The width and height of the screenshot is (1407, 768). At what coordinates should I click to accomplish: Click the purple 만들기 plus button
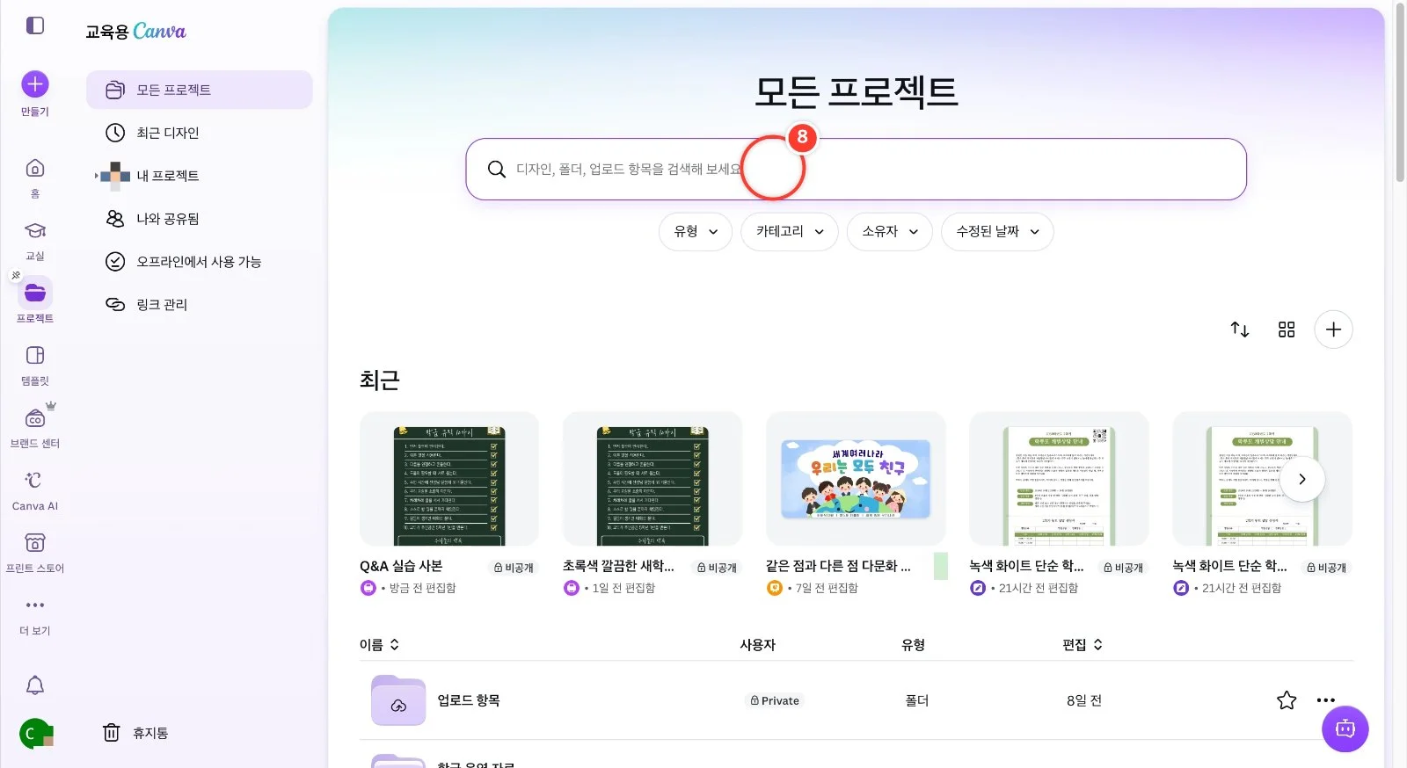[35, 84]
